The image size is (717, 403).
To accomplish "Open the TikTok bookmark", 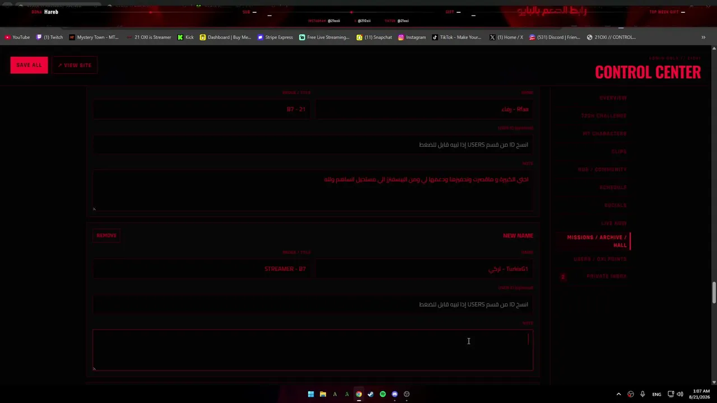I will (457, 38).
